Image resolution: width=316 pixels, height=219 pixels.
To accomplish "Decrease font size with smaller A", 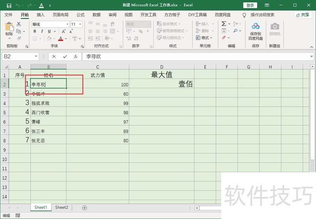I will click(71, 32).
